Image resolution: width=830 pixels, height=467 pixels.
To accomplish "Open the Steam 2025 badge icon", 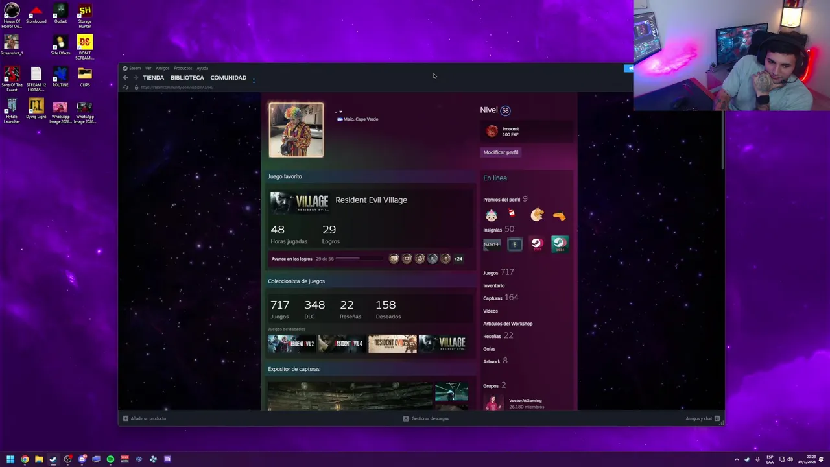I will click(x=537, y=245).
